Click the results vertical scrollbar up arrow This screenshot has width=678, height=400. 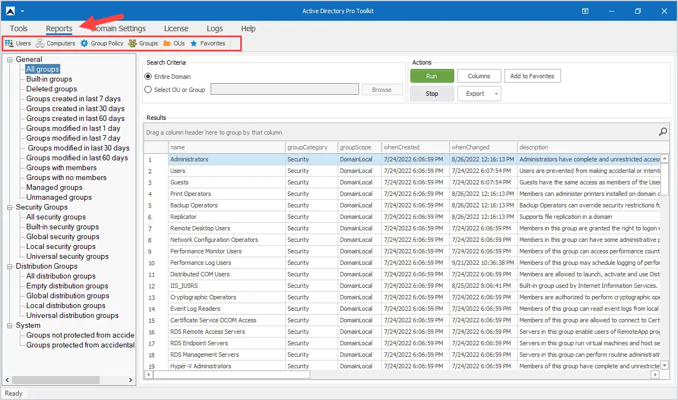(x=665, y=159)
